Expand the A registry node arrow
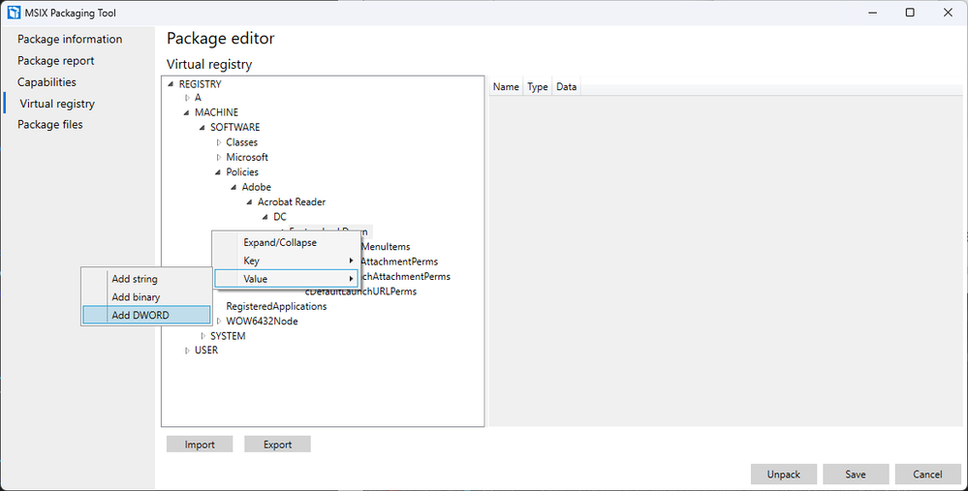 (x=187, y=98)
